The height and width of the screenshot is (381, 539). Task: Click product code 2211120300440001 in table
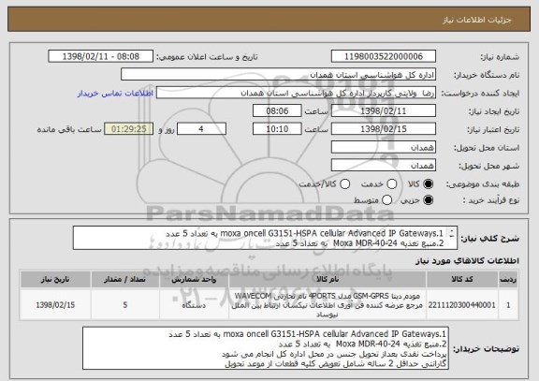462,305
